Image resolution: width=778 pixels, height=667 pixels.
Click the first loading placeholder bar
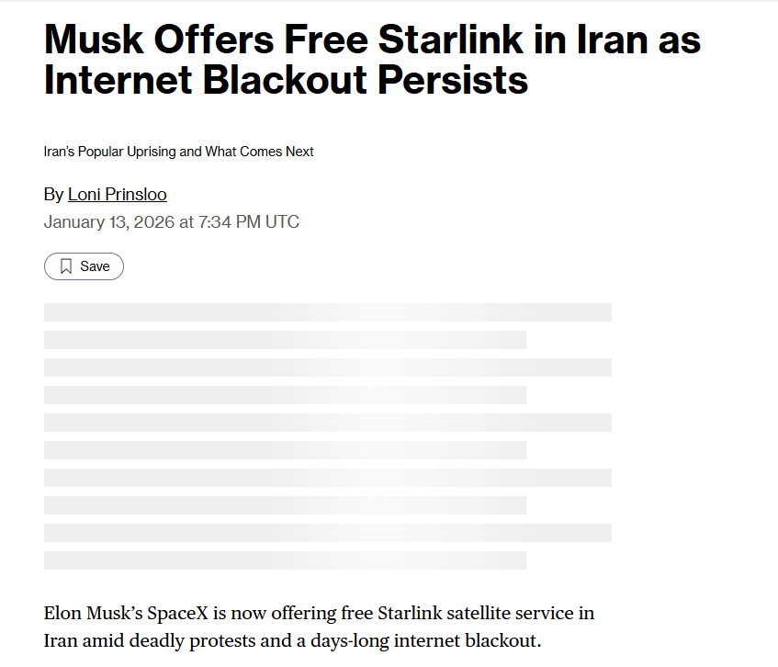coord(327,312)
